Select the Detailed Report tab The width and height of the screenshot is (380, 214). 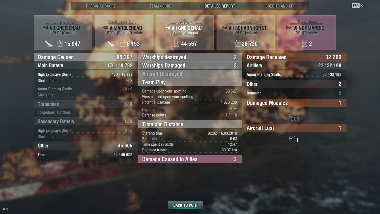(220, 6)
